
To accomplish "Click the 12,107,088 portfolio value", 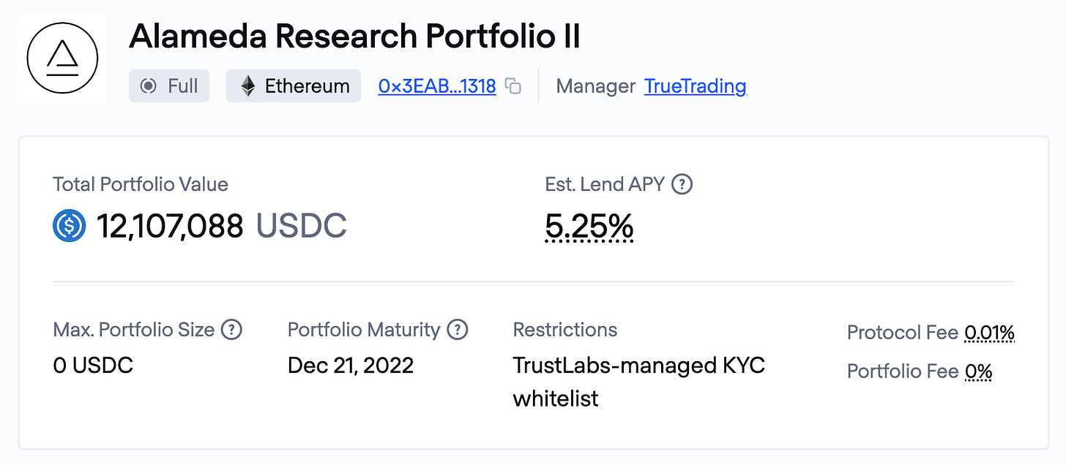I will point(170,227).
